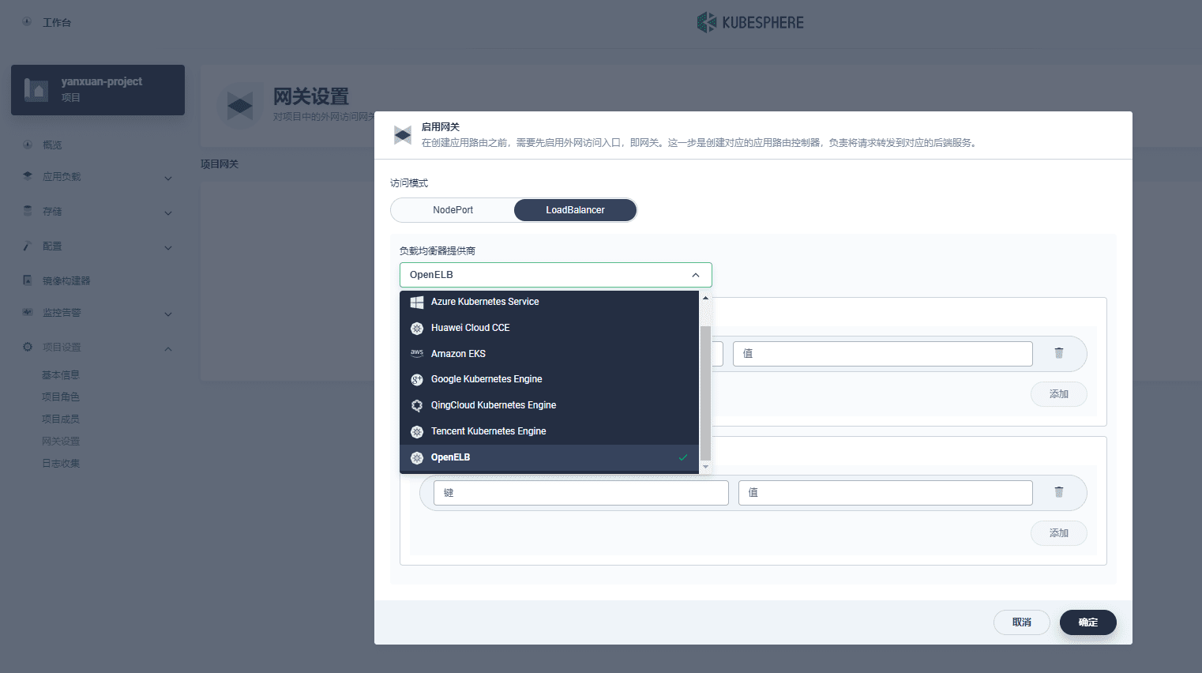Expand the 配置 sidebar section
This screenshot has width=1202, height=673.
click(x=168, y=247)
